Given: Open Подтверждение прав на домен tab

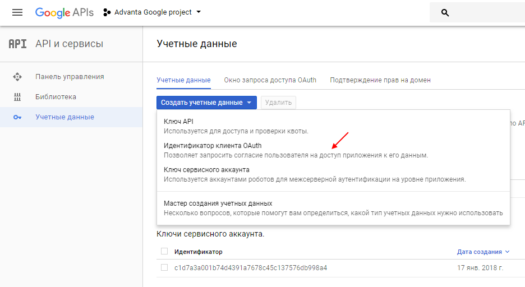Looking at the screenshot, I should point(380,80).
